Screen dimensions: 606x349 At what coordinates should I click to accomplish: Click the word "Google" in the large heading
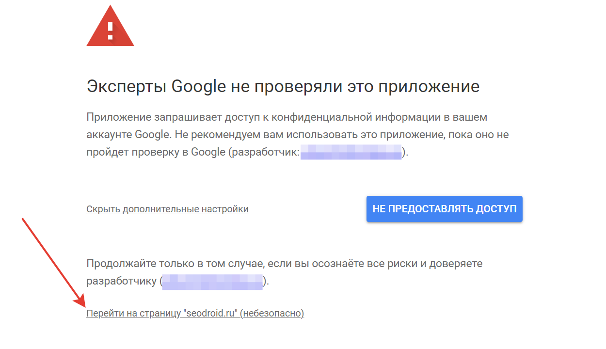point(199,87)
